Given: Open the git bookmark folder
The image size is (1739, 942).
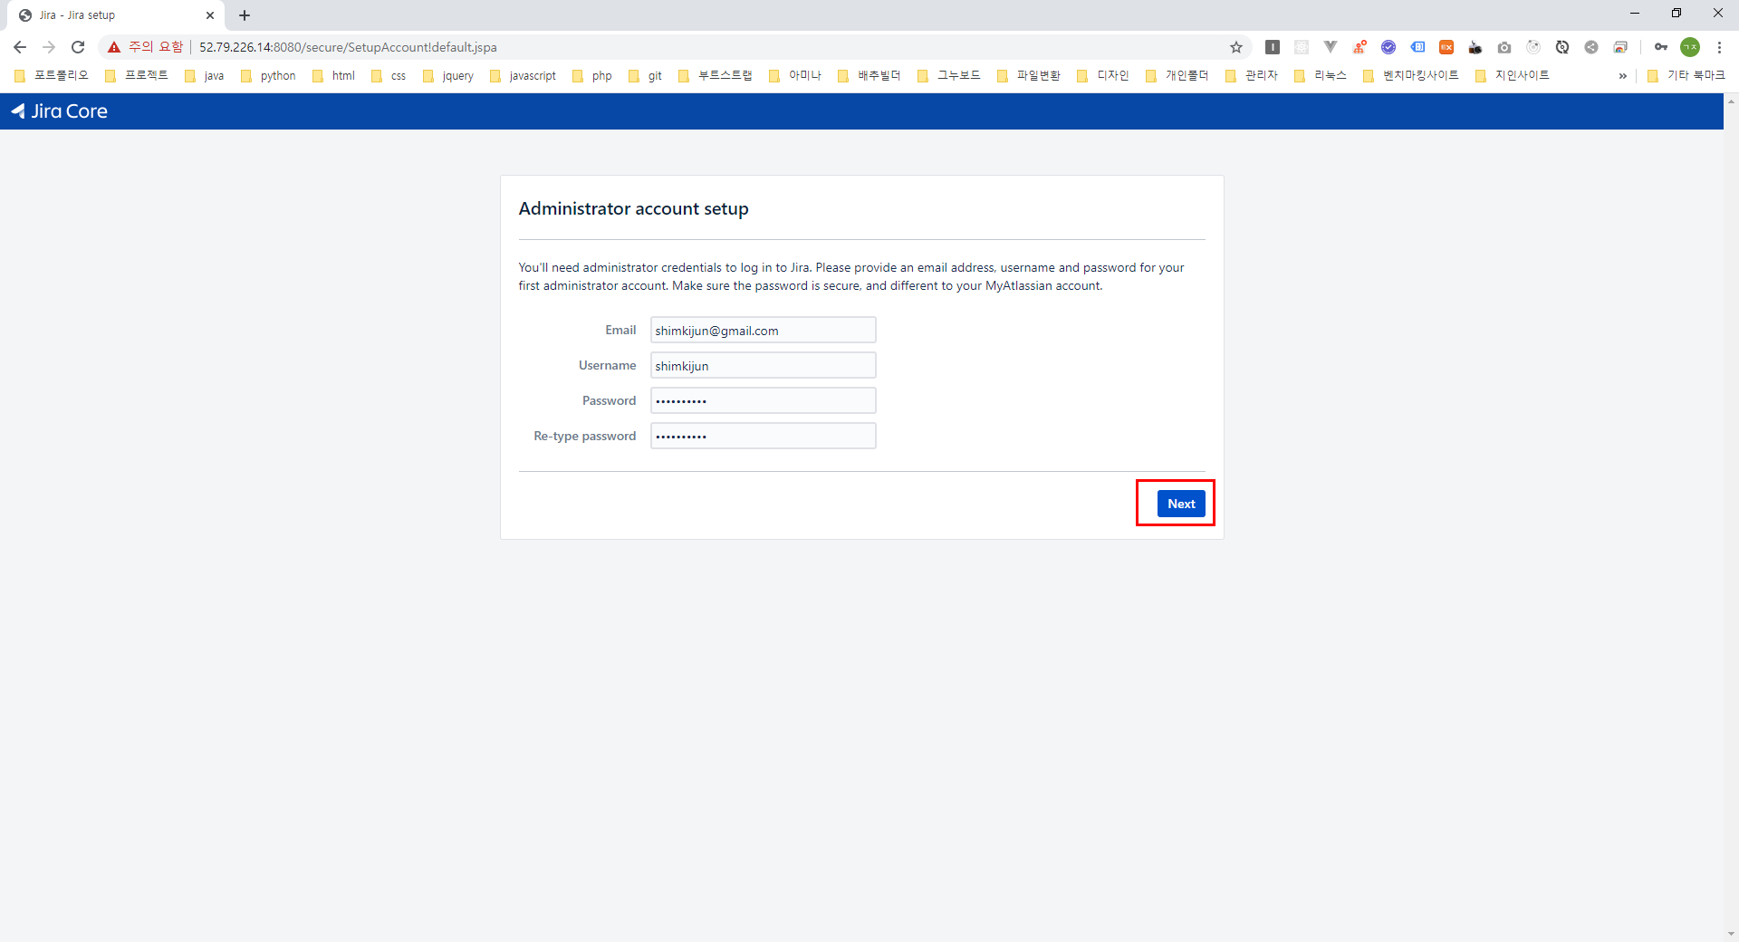Looking at the screenshot, I should [646, 76].
